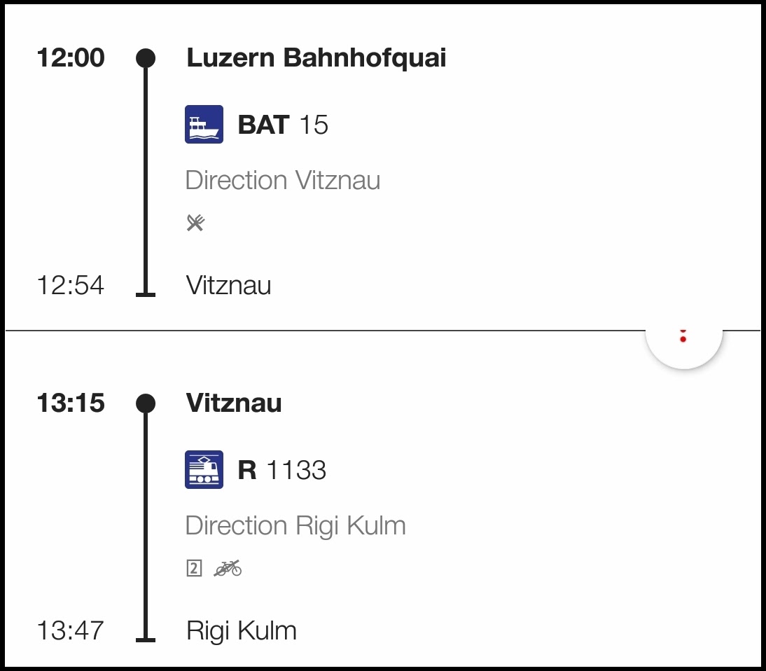
Task: Select the bold Vitznau departure station
Action: (x=234, y=403)
